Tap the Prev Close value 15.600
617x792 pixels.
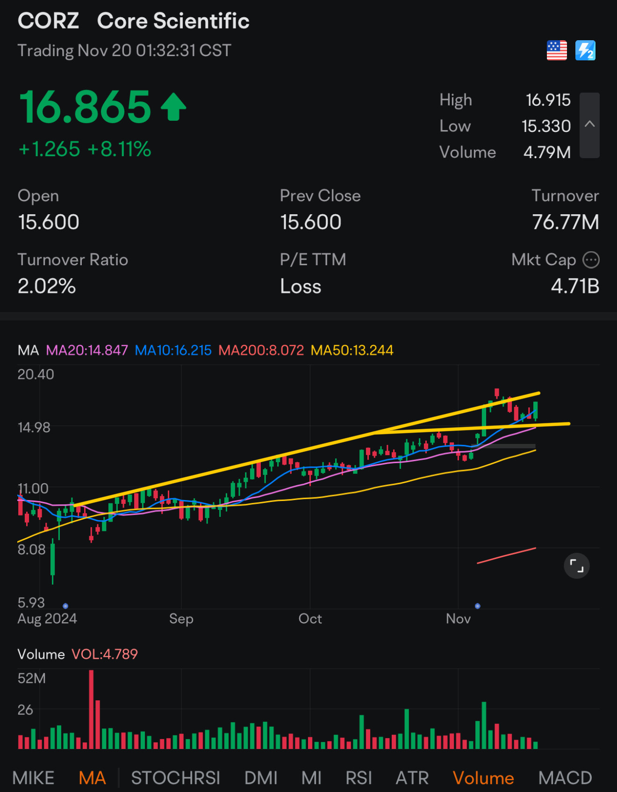[311, 222]
